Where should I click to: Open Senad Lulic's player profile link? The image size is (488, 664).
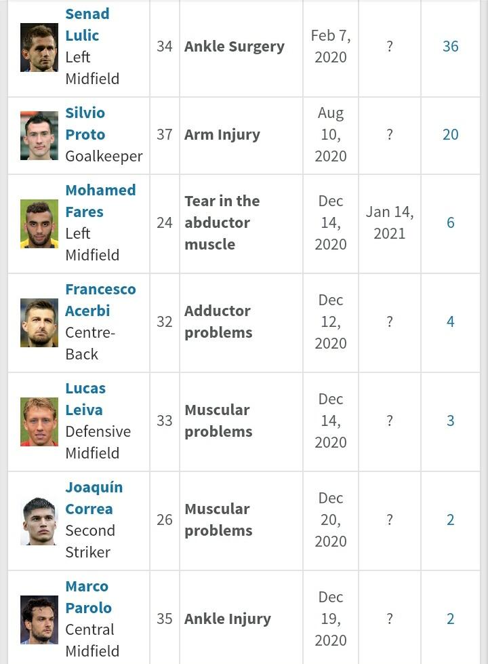87,24
